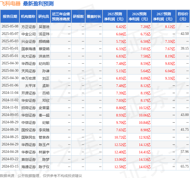Select the 覆盖时长 column header

tap(94, 17)
